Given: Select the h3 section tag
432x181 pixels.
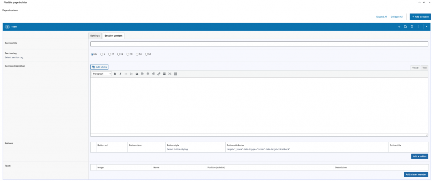Looking at the screenshot, I should point(128,54).
